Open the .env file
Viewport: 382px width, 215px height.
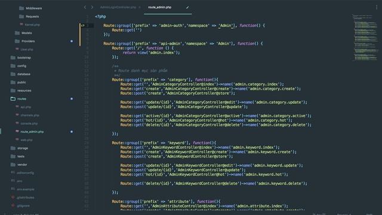click(x=20, y=181)
